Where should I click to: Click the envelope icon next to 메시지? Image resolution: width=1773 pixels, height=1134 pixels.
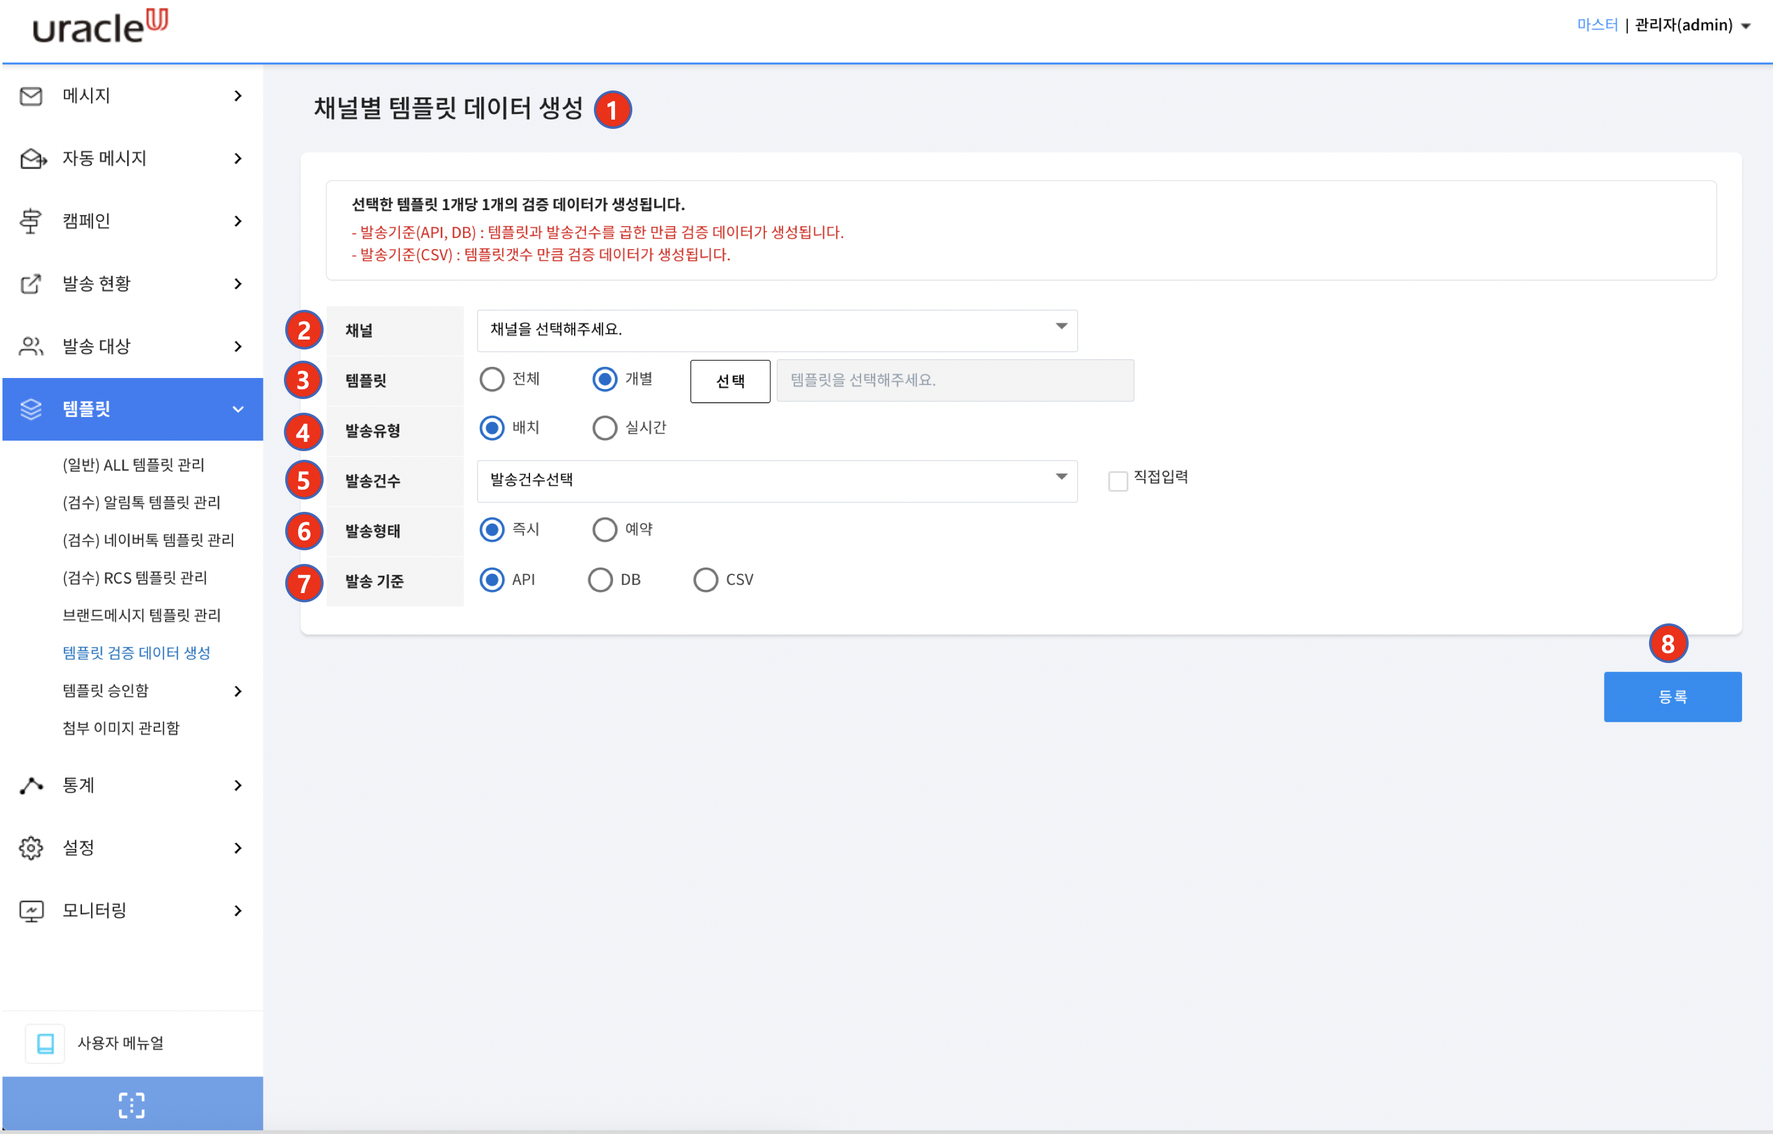[x=31, y=95]
